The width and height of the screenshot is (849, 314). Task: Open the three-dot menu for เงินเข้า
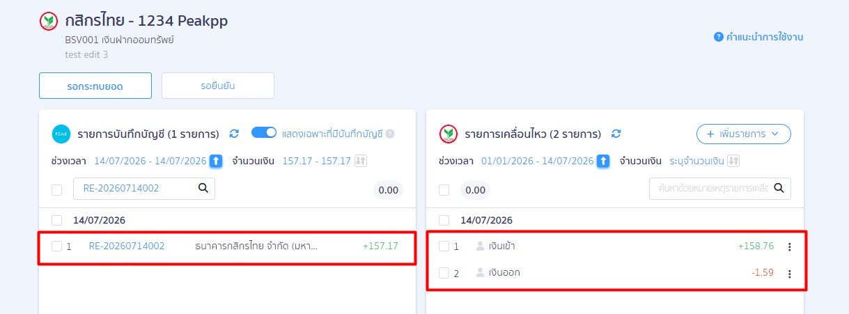click(x=789, y=246)
